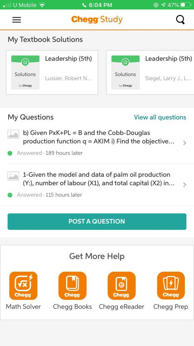Open the question answered 115 hours later

[97, 184]
